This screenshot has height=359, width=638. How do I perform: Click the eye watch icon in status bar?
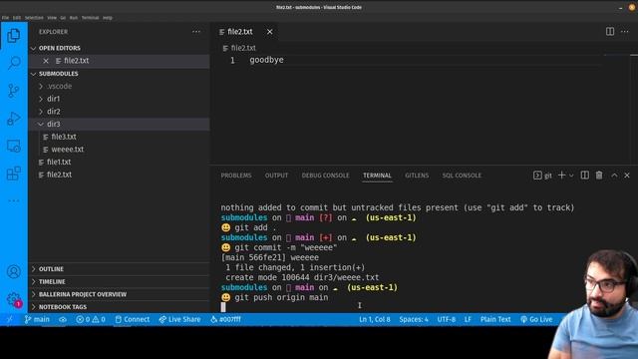coord(63,319)
